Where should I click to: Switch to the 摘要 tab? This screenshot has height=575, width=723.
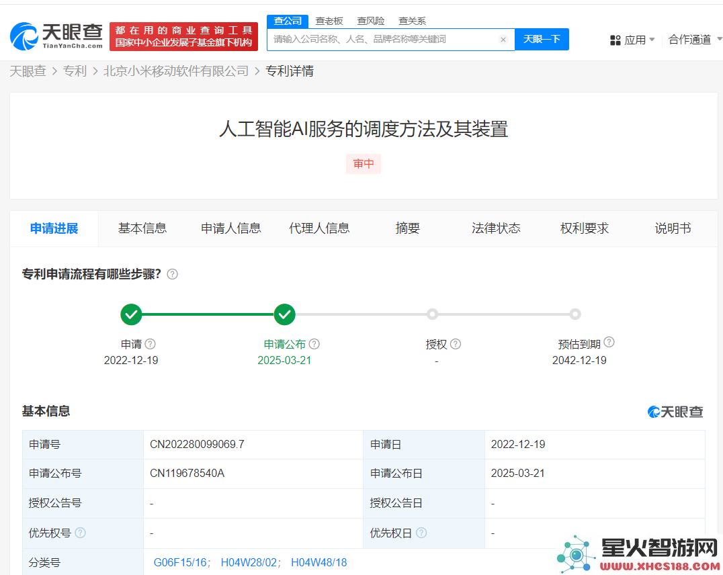coord(408,228)
